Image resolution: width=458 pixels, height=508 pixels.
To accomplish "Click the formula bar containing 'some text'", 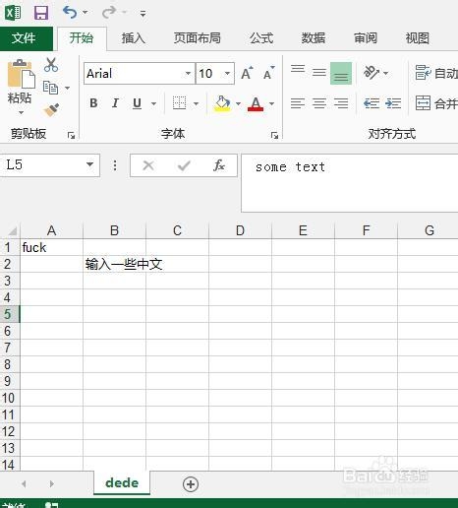I will click(x=350, y=183).
